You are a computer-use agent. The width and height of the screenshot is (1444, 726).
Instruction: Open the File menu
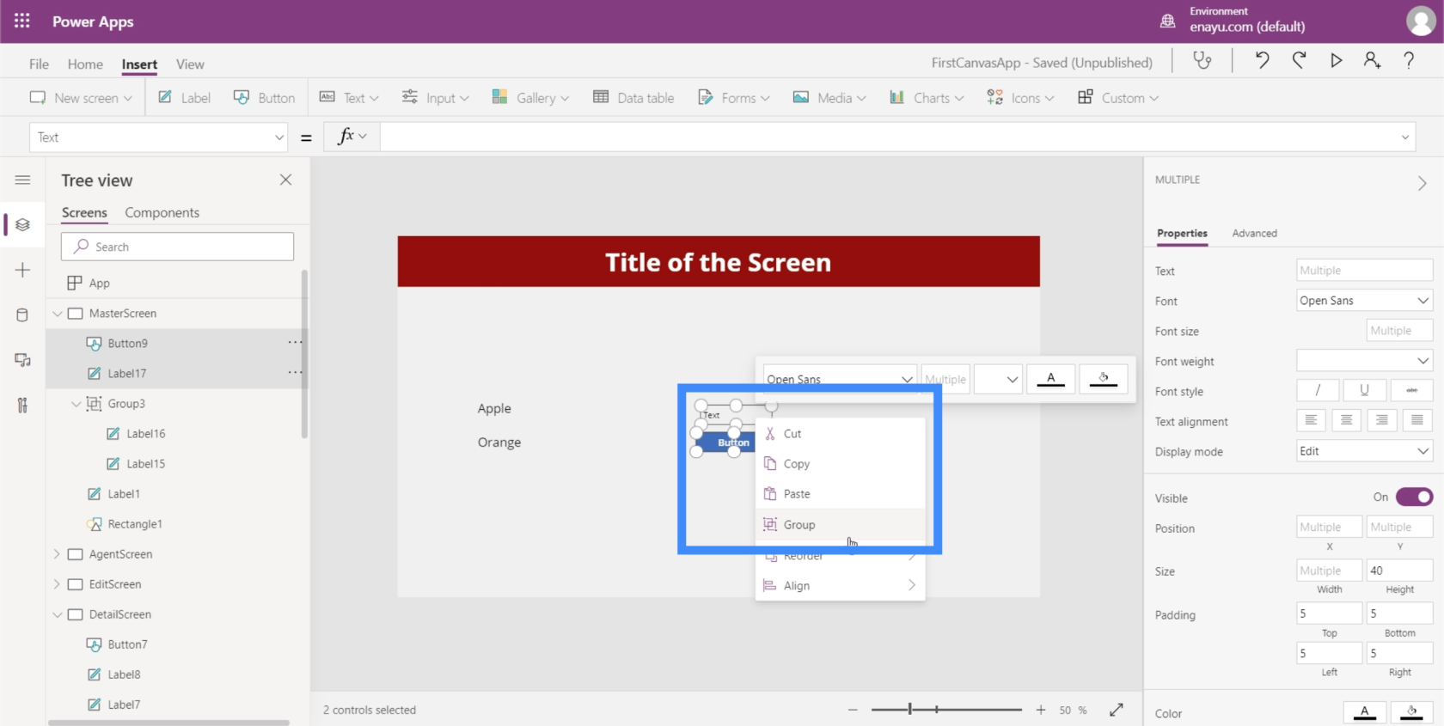coord(39,64)
